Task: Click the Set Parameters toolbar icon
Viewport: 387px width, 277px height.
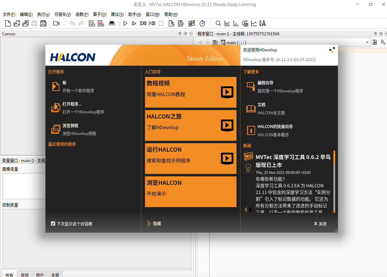Action: click(191, 23)
